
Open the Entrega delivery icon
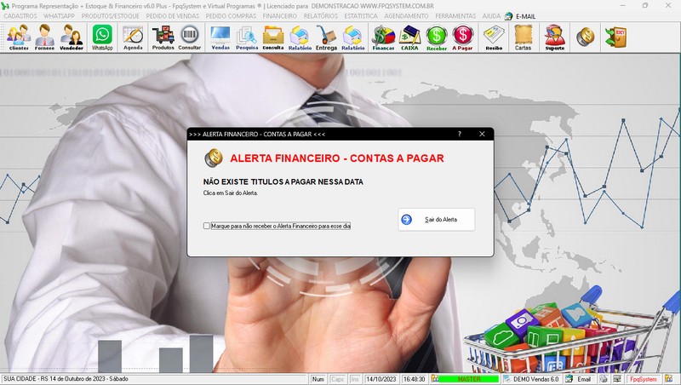pyautogui.click(x=326, y=37)
